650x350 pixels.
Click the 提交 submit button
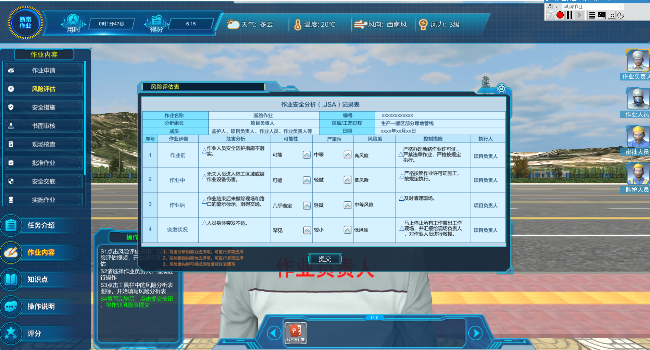click(x=325, y=259)
